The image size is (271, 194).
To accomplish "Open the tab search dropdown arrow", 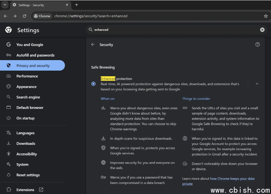I will 5,5.
